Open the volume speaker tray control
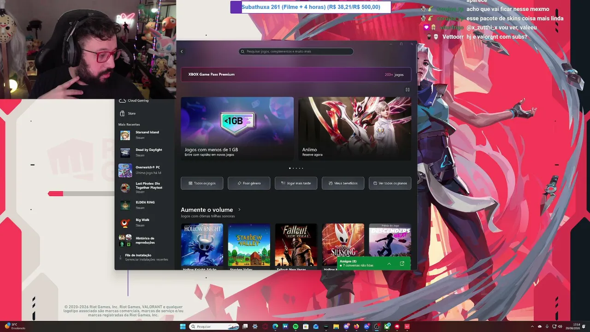590x332 pixels. point(560,326)
